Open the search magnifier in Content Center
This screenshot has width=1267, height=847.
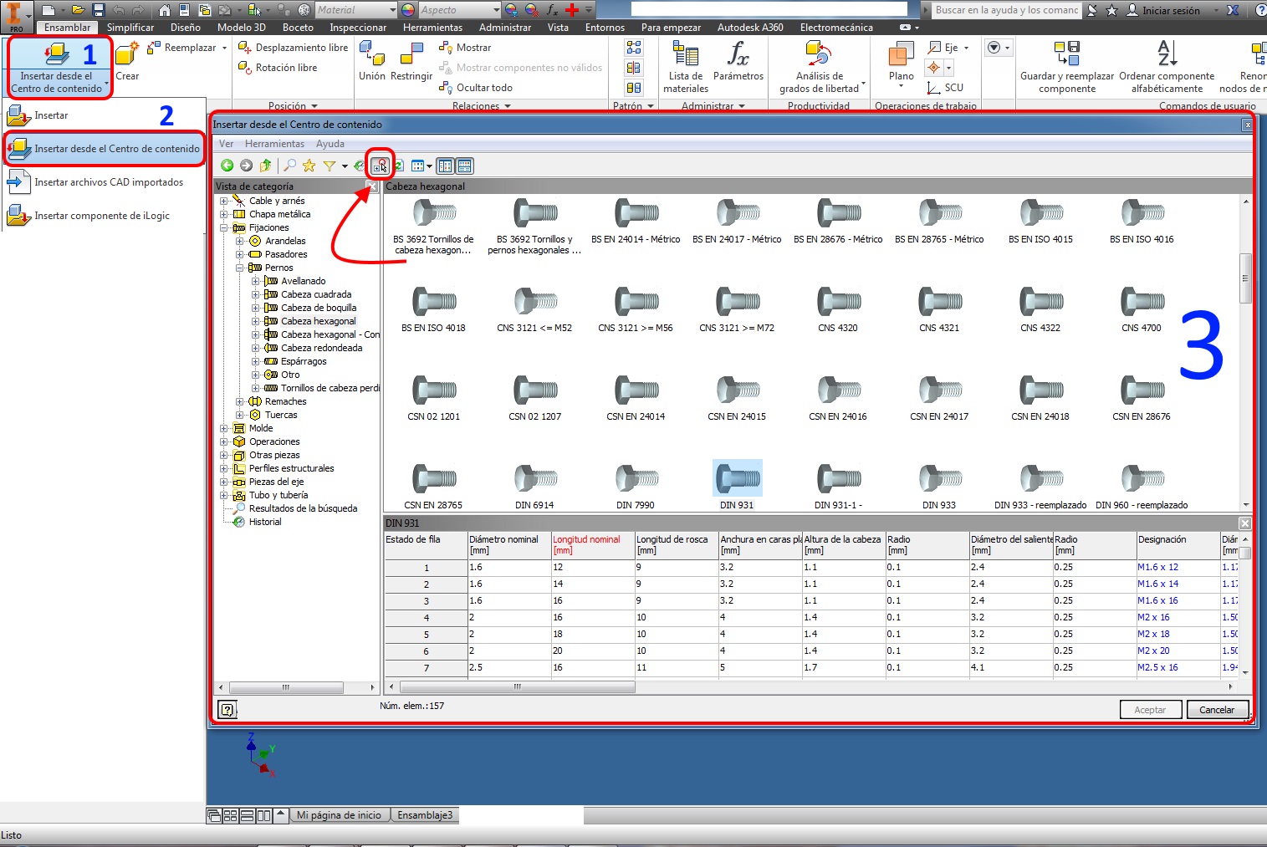point(290,166)
